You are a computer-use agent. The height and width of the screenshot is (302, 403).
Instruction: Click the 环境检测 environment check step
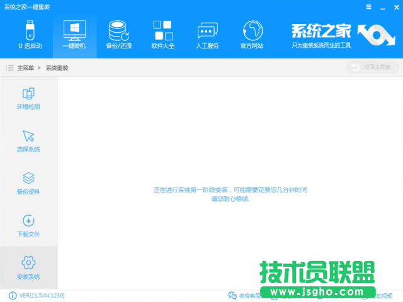pyautogui.click(x=28, y=99)
